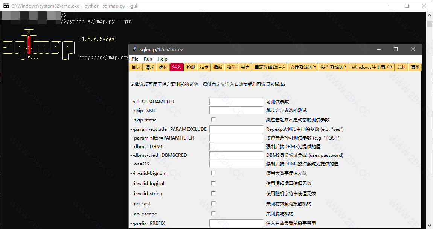Open the Help menu in sqlmap
Image resolution: width=433 pixels, height=229 pixels.
pyautogui.click(x=162, y=59)
